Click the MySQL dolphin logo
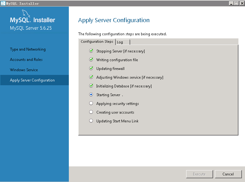 [27, 13]
